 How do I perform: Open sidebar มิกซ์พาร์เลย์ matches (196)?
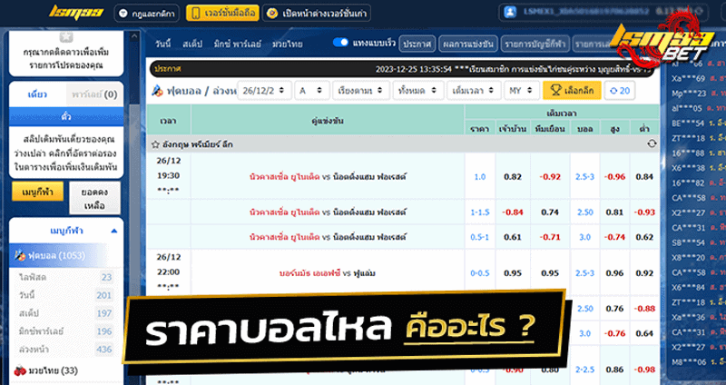(65, 331)
